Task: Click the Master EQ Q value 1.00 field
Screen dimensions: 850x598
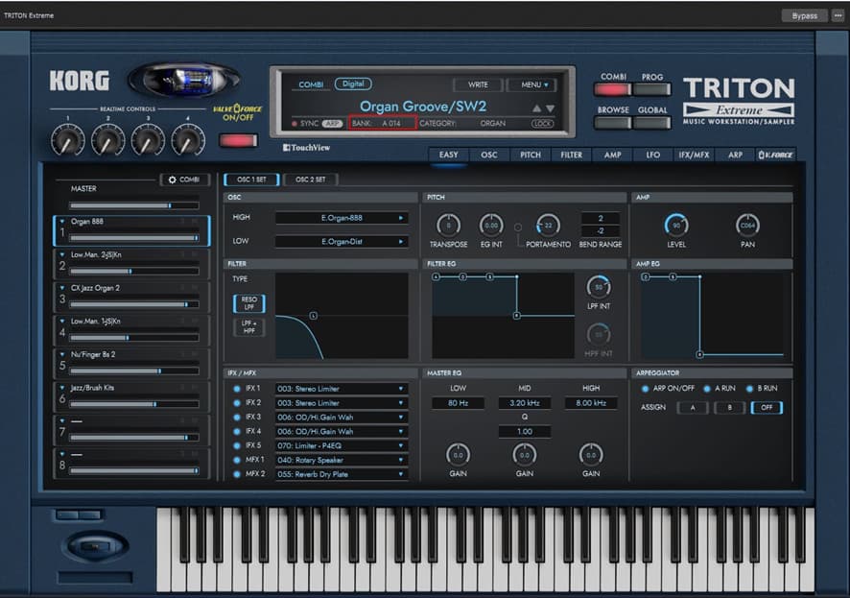Action: 524,432
